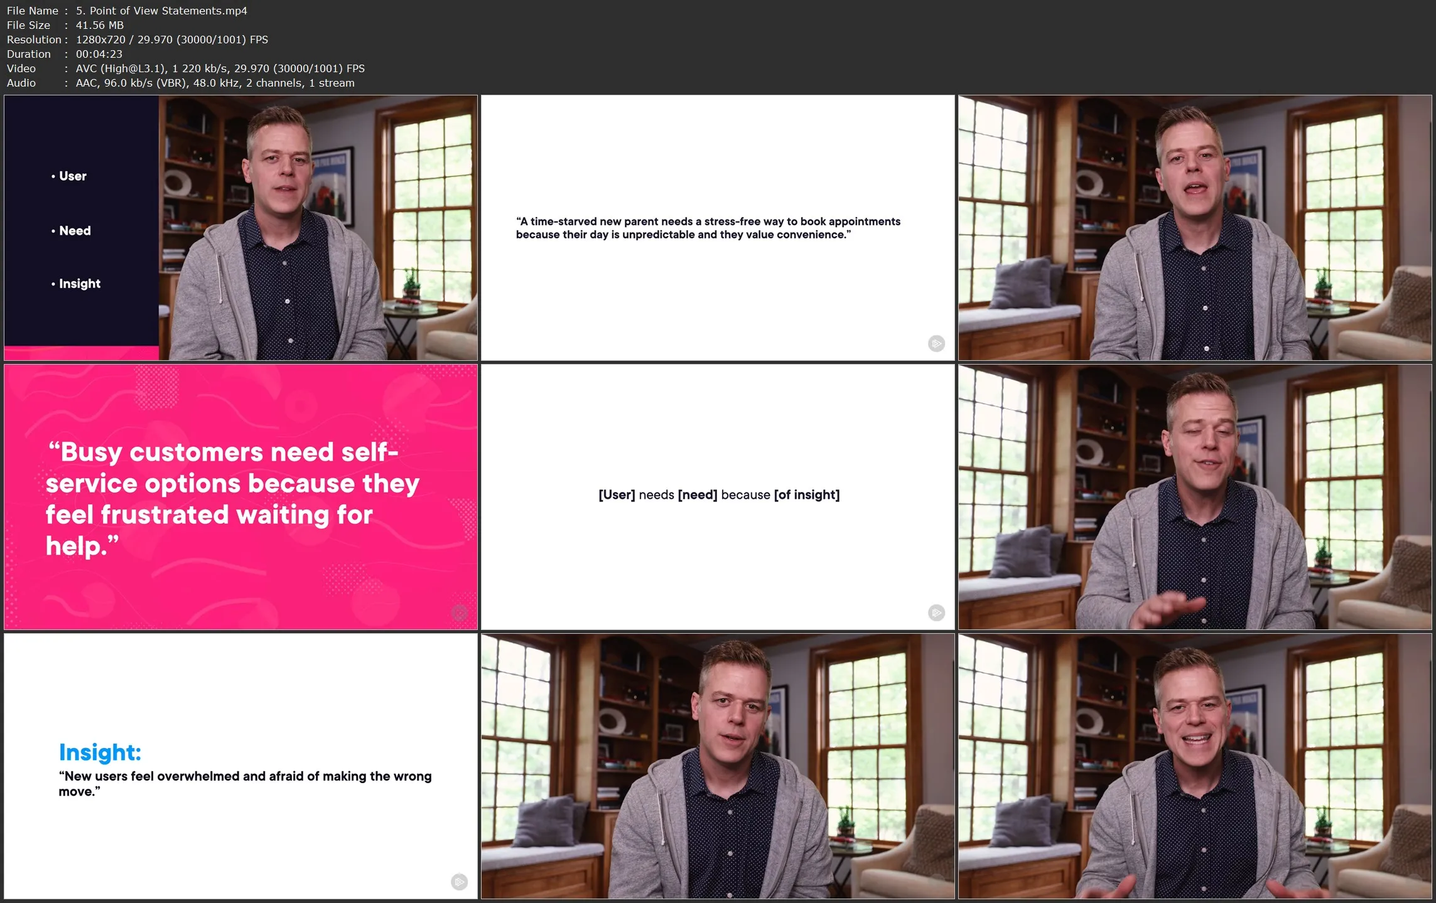Select the file size value '41.56 MB'
Viewport: 1436px width, 903px height.
100,25
